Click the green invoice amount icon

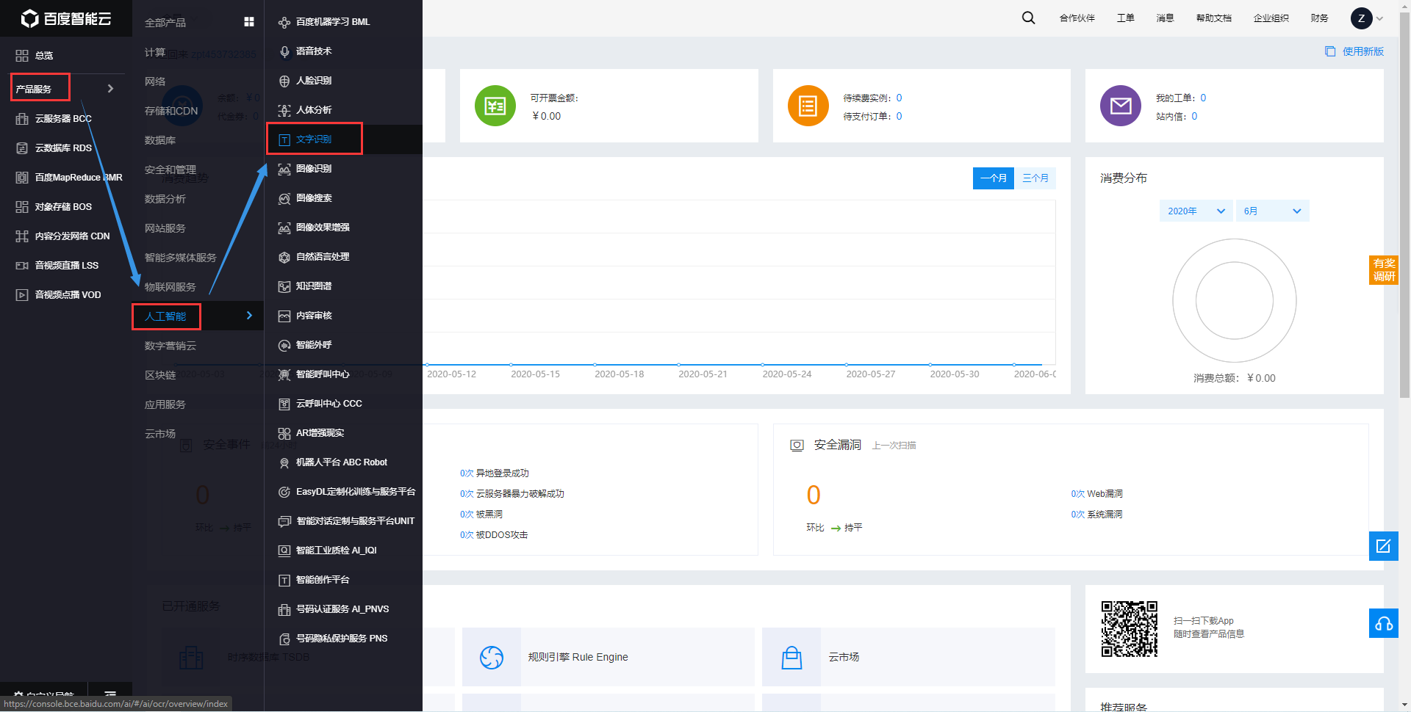495,106
